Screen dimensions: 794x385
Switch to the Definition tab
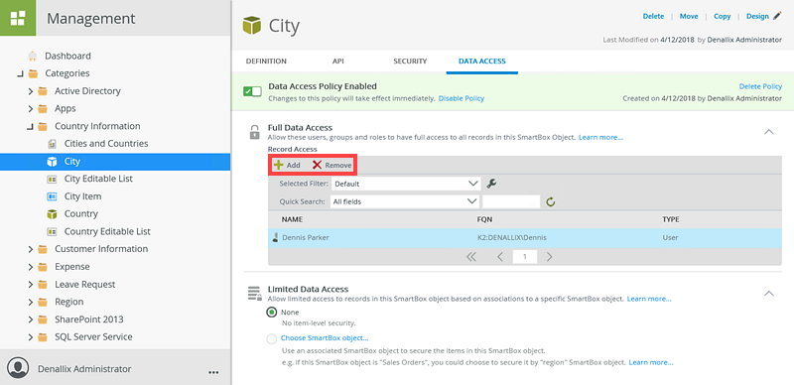click(266, 62)
